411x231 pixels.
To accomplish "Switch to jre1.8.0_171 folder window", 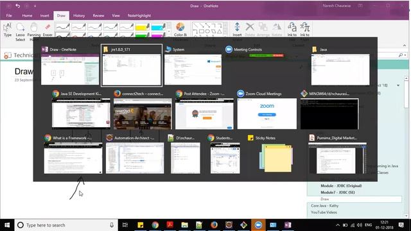I will (132, 65).
